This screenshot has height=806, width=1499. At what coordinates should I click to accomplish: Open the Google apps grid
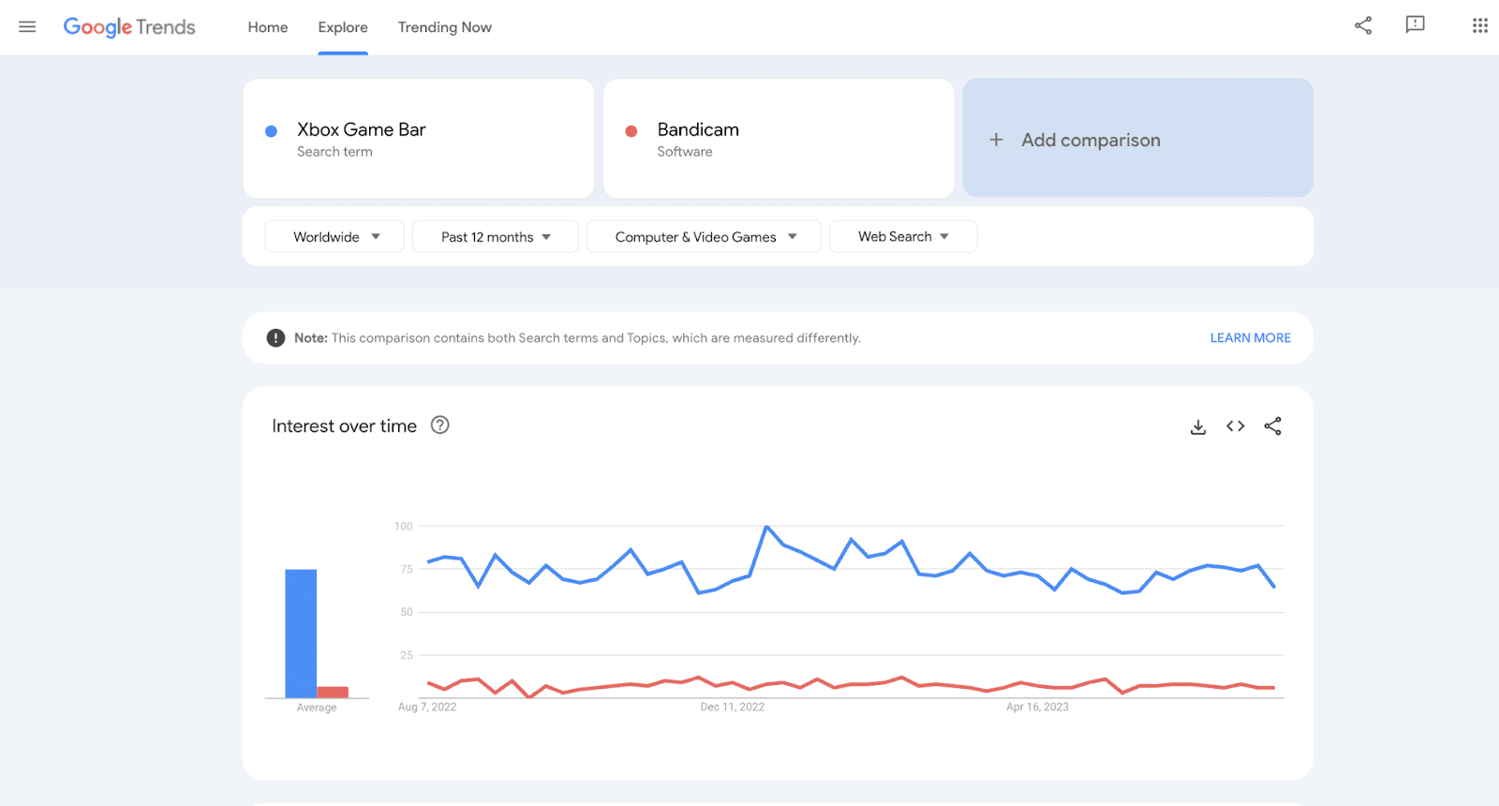[x=1479, y=26]
